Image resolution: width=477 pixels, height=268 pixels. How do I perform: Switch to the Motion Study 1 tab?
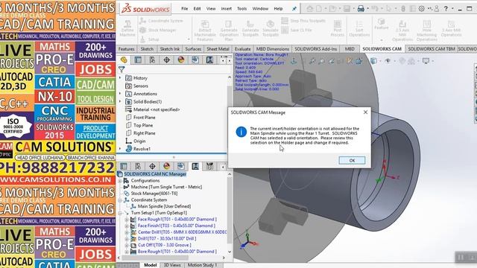tap(202, 265)
